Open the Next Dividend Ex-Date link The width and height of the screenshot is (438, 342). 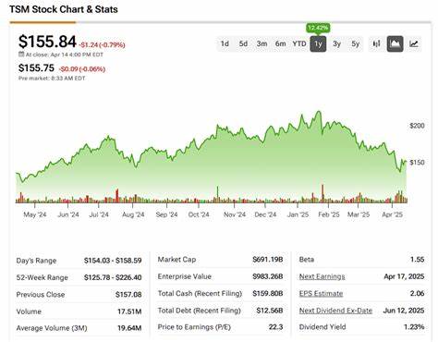pos(335,311)
